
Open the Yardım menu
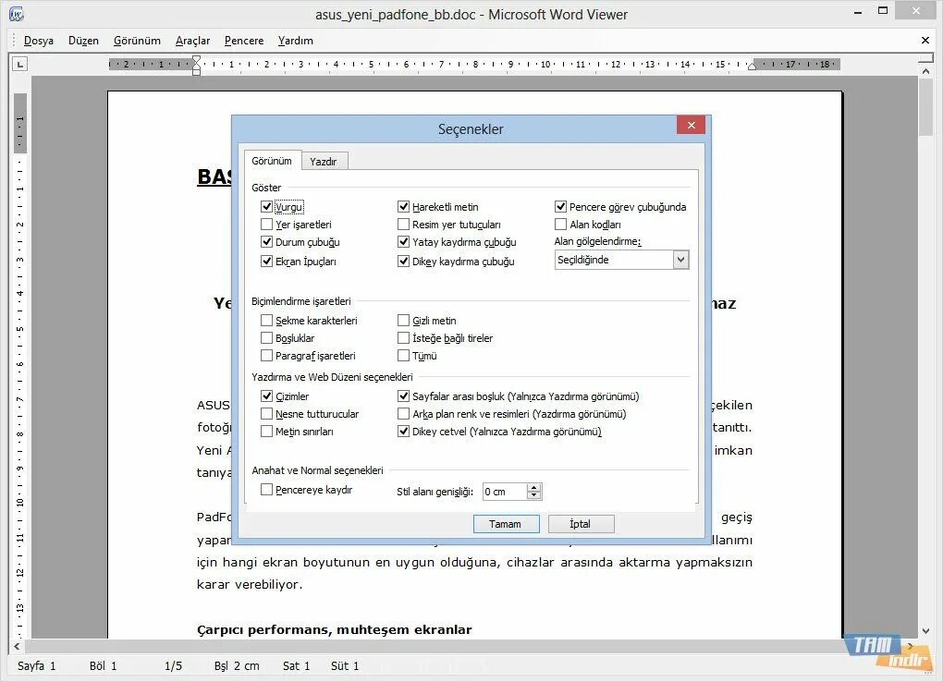pyautogui.click(x=295, y=41)
